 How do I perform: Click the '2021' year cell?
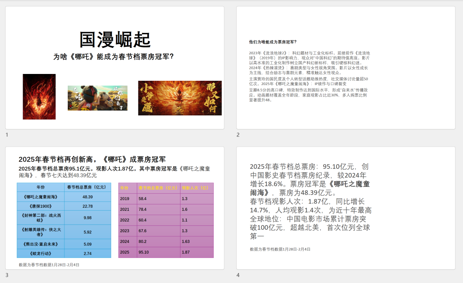coord(128,209)
